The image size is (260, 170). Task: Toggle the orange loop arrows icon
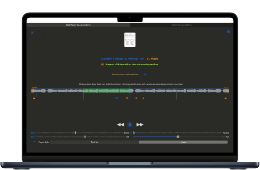point(136,98)
